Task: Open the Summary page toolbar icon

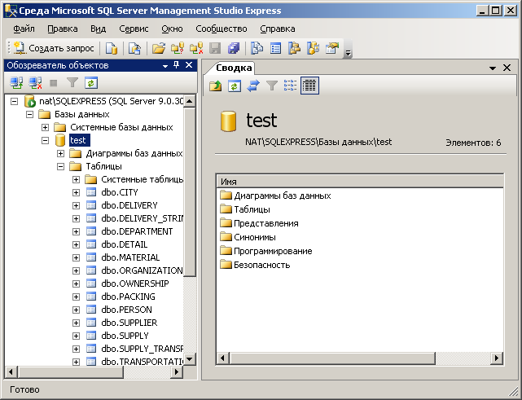Action: 275,48
